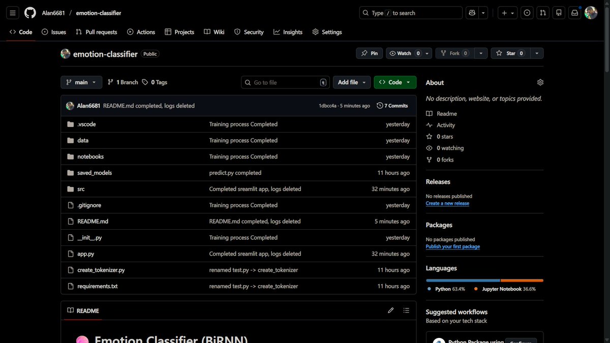Edit README with the pencil icon
Image resolution: width=610 pixels, height=343 pixels.
point(390,310)
